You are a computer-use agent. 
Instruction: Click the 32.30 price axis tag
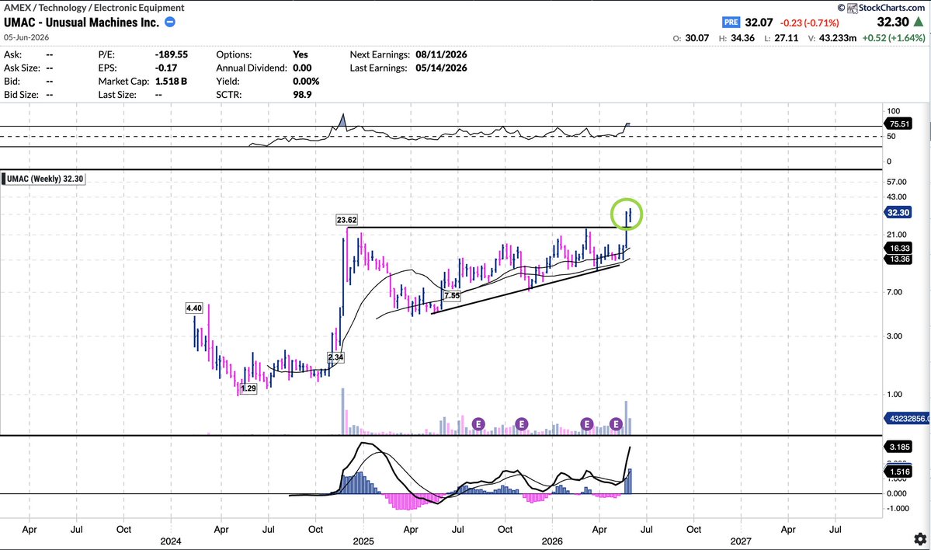(x=898, y=213)
